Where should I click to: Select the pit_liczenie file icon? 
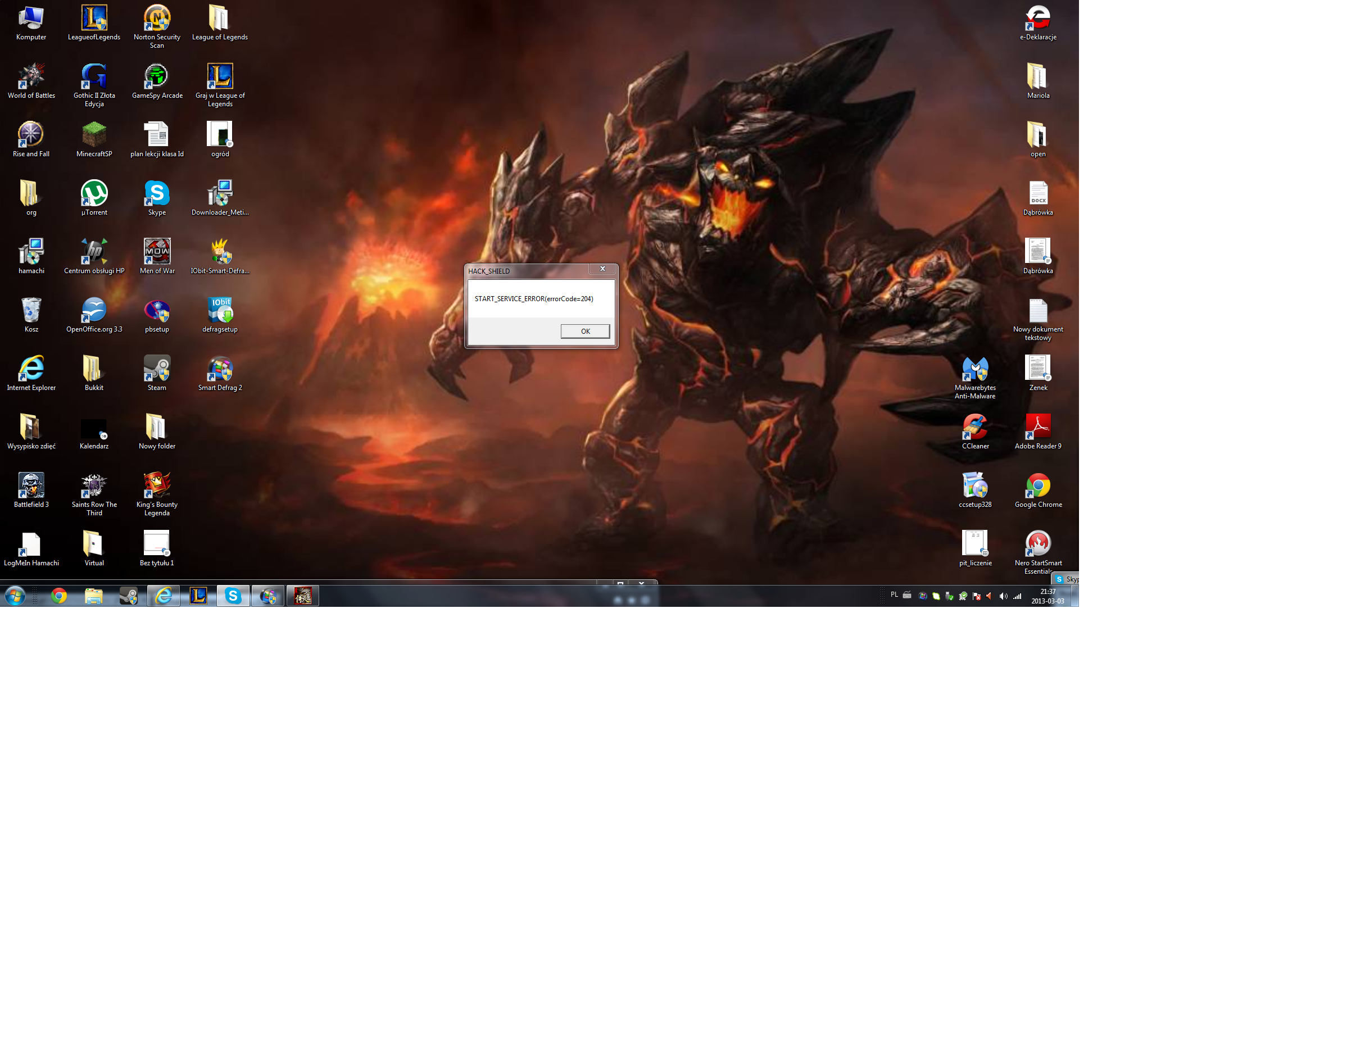[975, 549]
